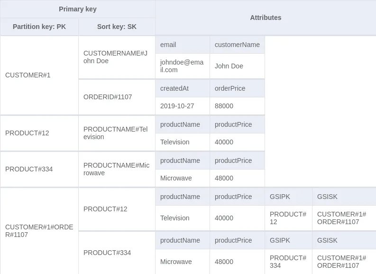Click the email attribute label
This screenshot has width=376, height=274.
tap(183, 45)
